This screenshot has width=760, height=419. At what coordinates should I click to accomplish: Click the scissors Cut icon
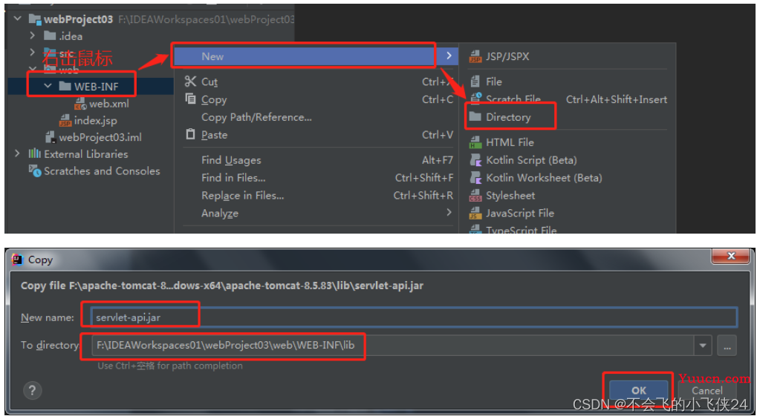coord(190,82)
